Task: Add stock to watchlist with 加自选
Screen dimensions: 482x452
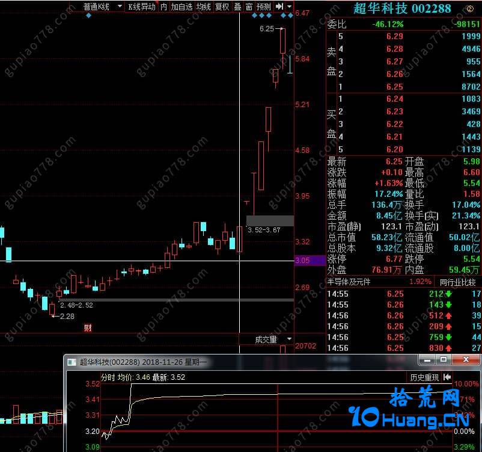Action: coord(182,7)
